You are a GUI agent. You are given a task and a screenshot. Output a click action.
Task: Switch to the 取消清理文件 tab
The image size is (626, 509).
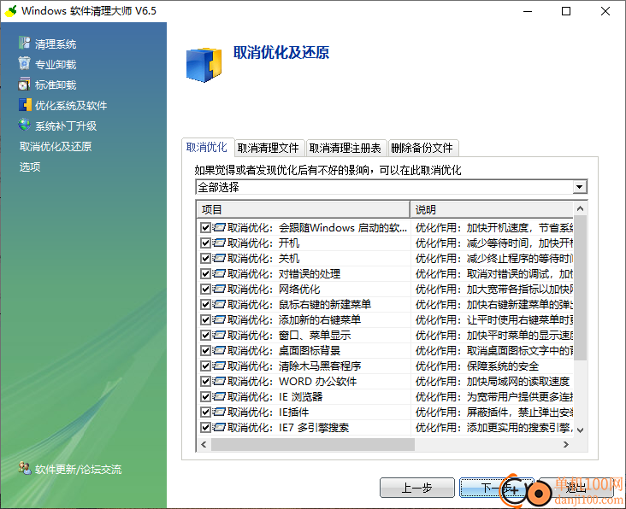tap(269, 149)
